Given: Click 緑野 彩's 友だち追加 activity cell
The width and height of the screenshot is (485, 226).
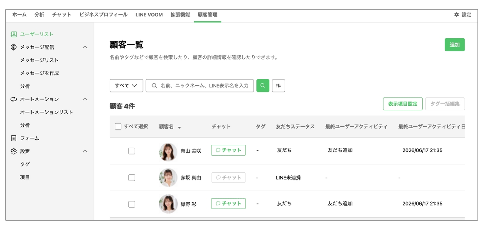Looking at the screenshot, I should pyautogui.click(x=340, y=204).
